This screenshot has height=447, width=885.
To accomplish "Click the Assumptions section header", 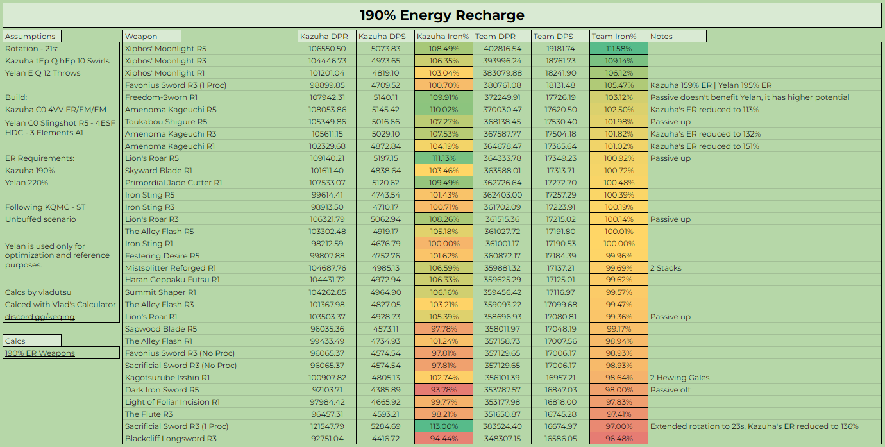I will pos(33,37).
